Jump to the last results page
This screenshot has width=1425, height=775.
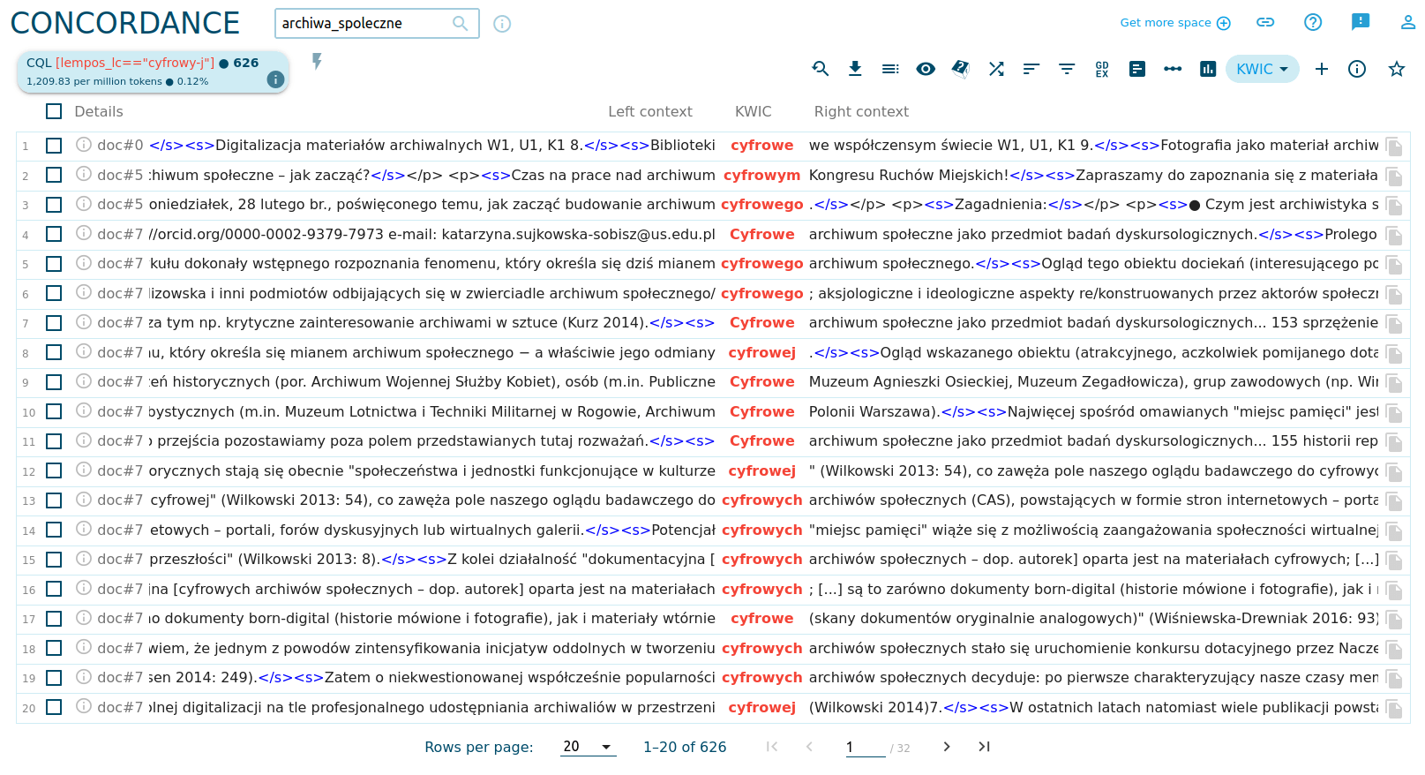click(x=984, y=747)
